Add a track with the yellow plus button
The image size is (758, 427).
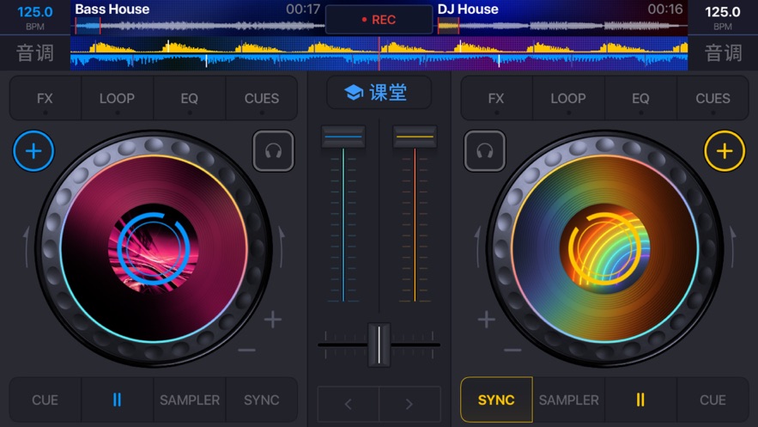725,151
